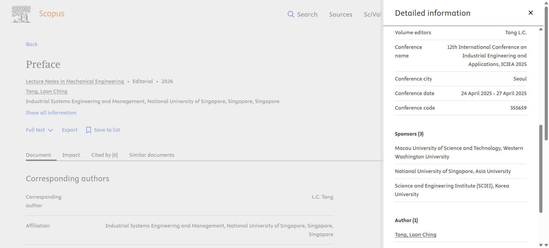This screenshot has width=549, height=248.
Task: Click Show all information link
Action: point(51,113)
